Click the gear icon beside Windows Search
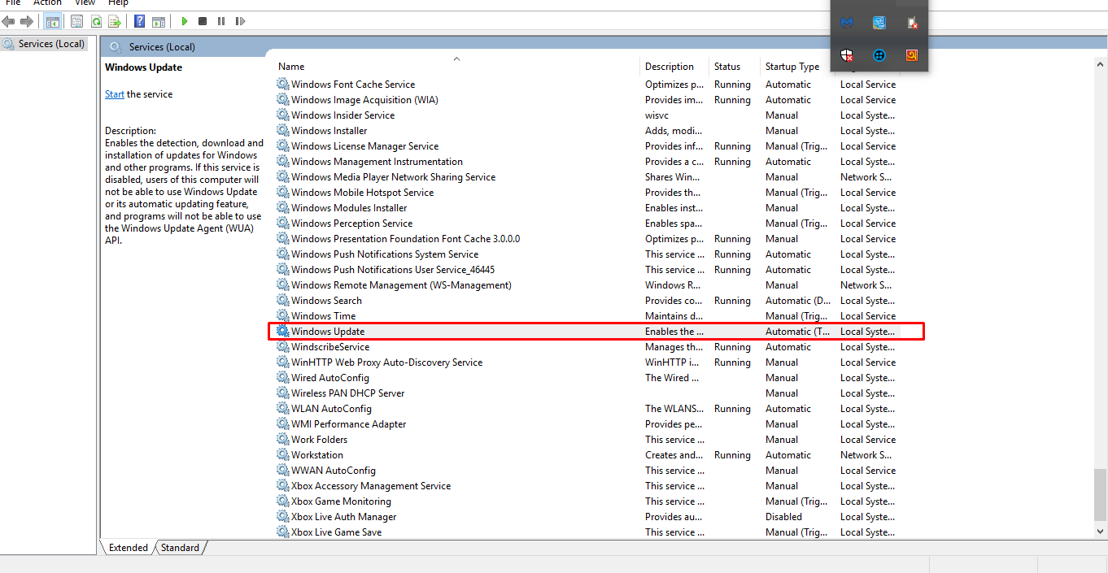Image resolution: width=1108 pixels, height=573 pixels. (283, 301)
